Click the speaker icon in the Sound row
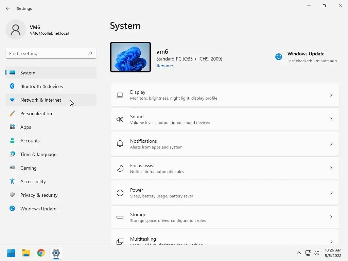 120,119
